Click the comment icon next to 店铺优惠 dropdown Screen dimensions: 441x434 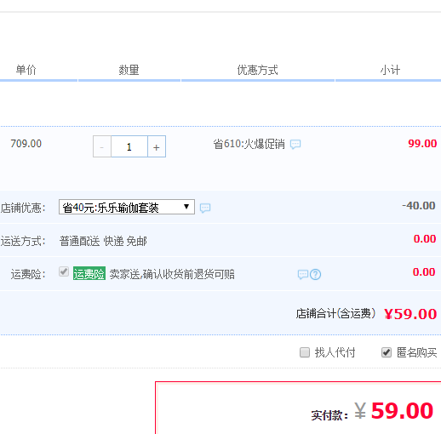point(205,208)
